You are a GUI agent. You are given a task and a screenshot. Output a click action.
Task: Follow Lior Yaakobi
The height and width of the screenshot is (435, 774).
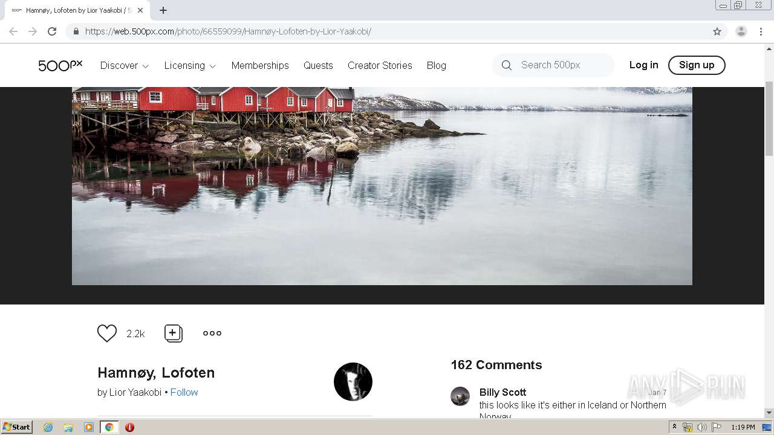(184, 392)
